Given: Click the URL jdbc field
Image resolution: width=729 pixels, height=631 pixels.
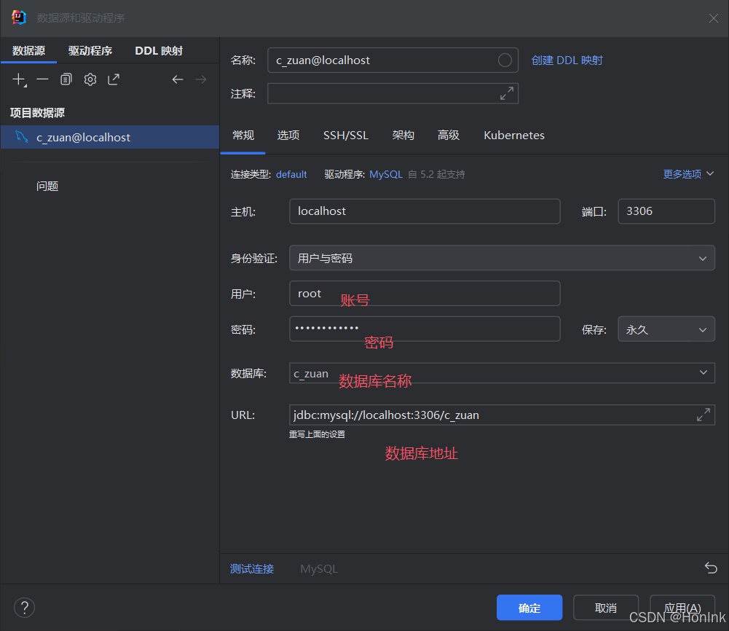Looking at the screenshot, I should tap(502, 415).
